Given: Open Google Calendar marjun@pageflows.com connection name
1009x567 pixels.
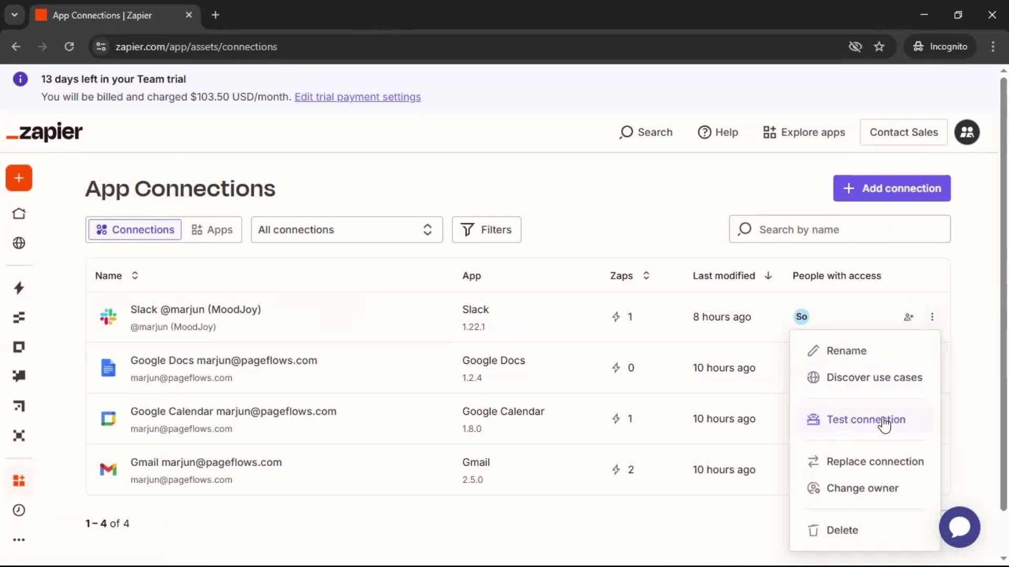Looking at the screenshot, I should point(233,412).
